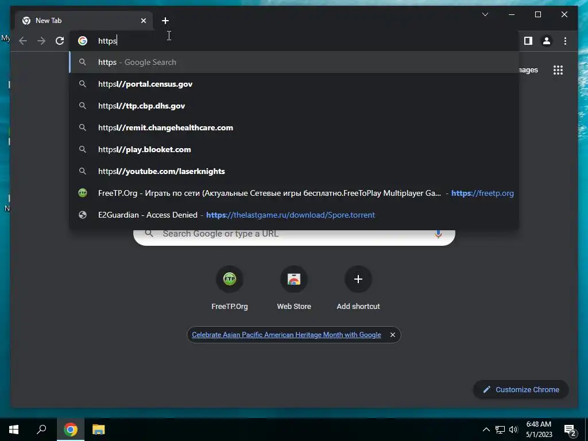Select the remit.changehealthcare.com suggestion
This screenshot has height=441, width=588.
pos(294,127)
